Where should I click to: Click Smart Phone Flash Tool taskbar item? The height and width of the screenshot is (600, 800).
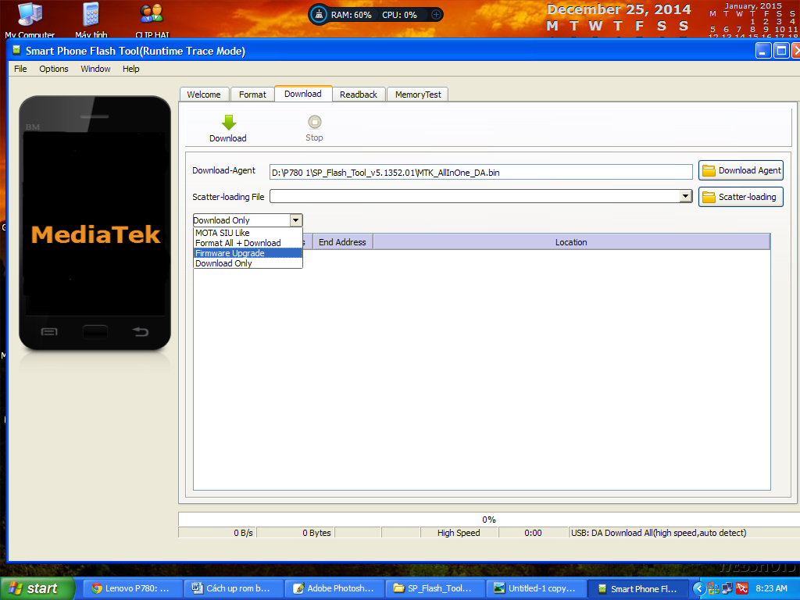pos(637,589)
